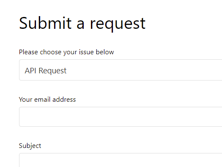This screenshot has width=222, height=167.
Task: Select the 'API Request' text in the combo box
Action: click(45, 71)
